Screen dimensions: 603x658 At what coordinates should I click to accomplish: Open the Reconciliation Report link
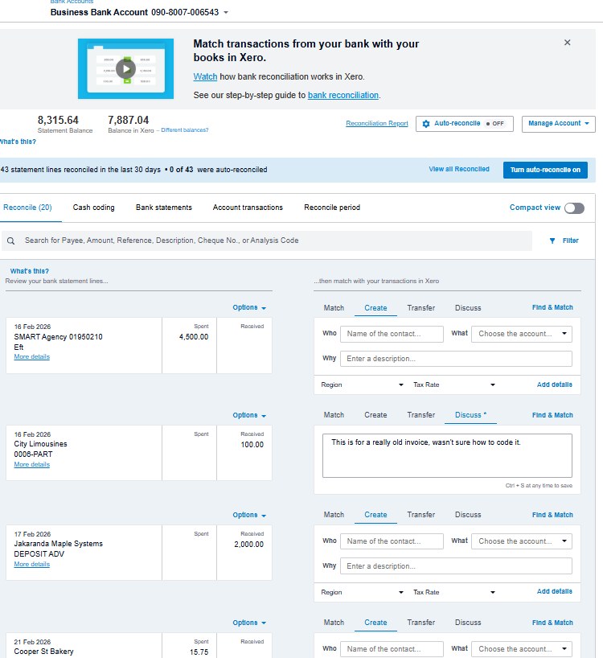pyautogui.click(x=376, y=124)
